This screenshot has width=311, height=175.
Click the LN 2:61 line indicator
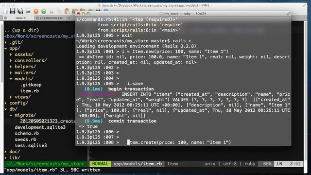click(289, 164)
